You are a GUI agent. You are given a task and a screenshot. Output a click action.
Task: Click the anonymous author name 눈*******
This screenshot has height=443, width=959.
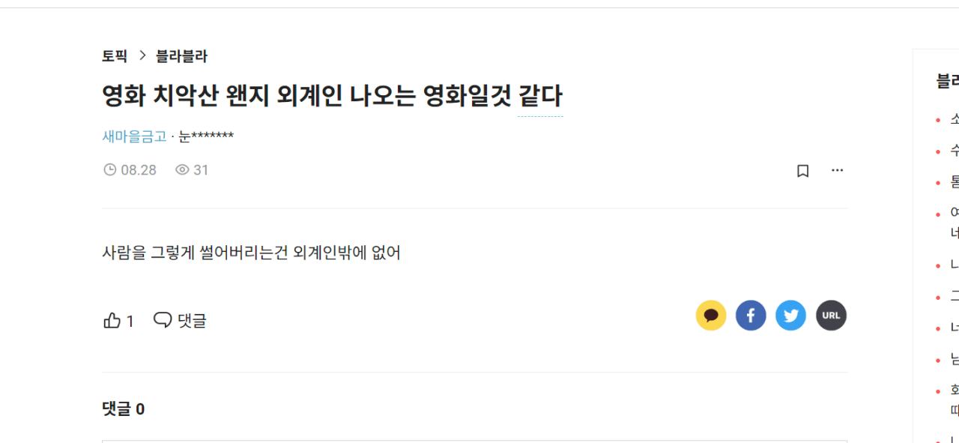coord(206,136)
